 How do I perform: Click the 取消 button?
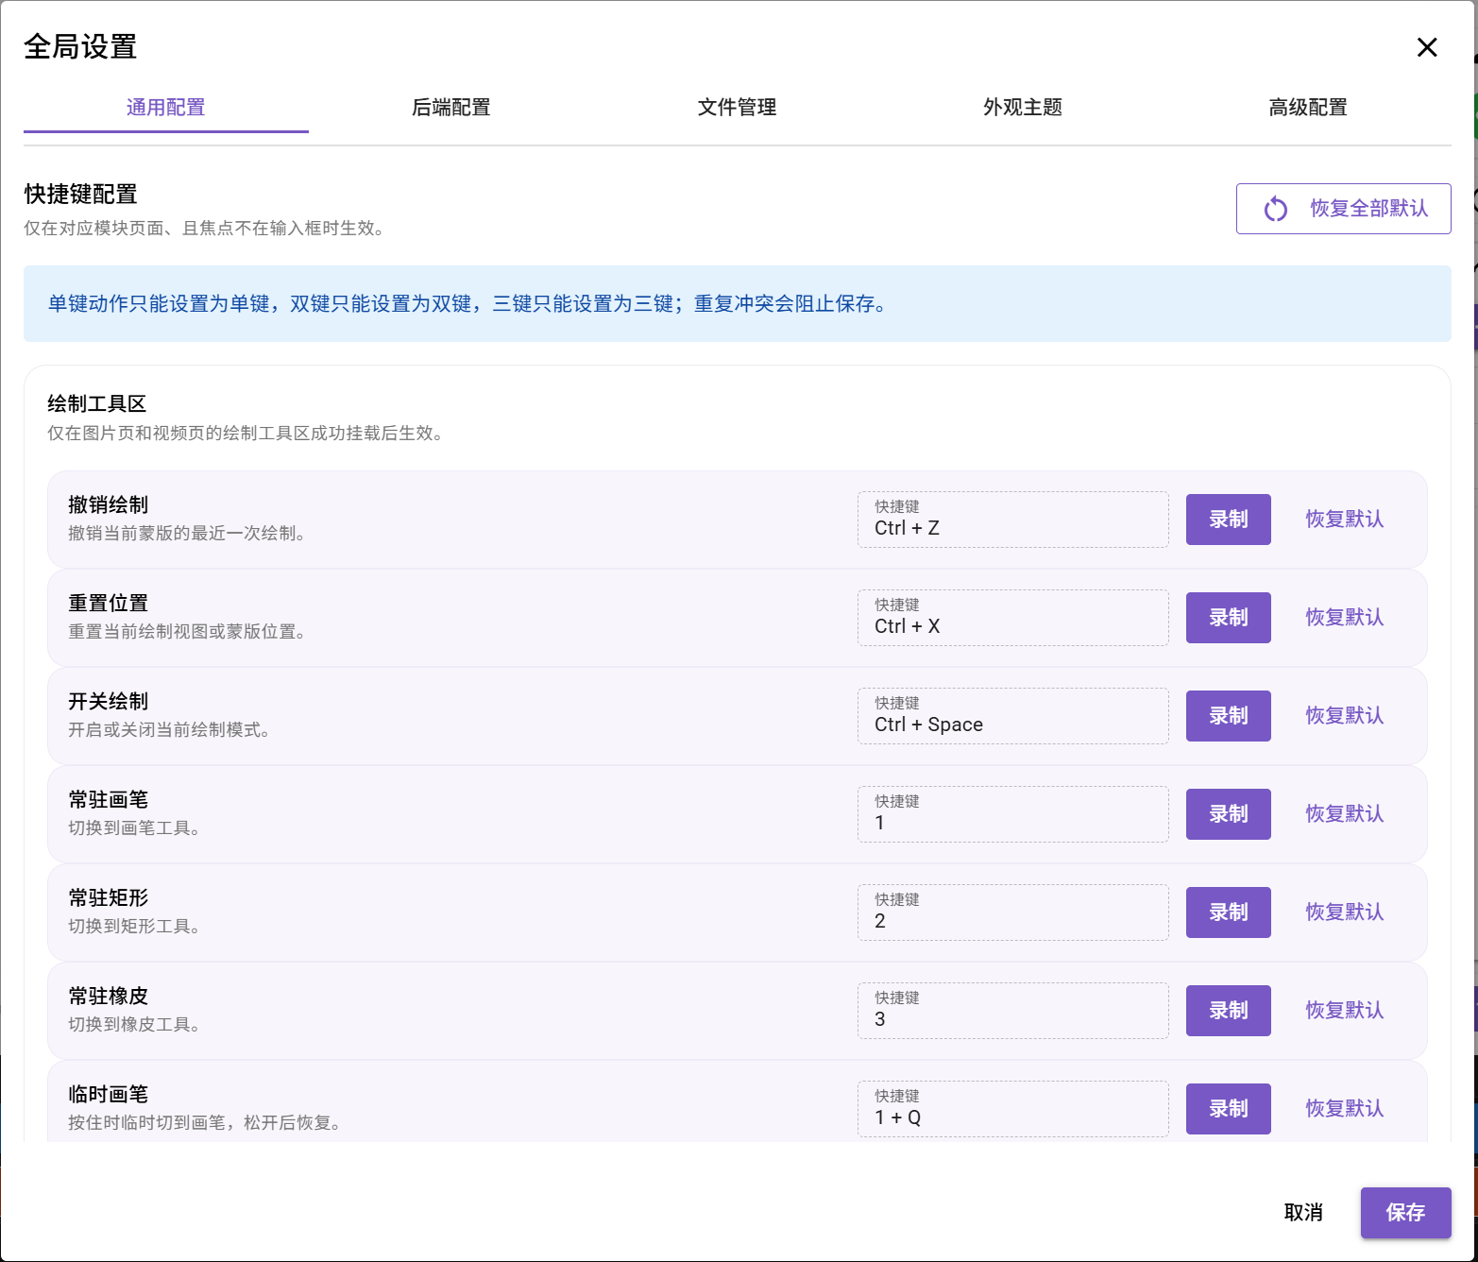click(1303, 1213)
